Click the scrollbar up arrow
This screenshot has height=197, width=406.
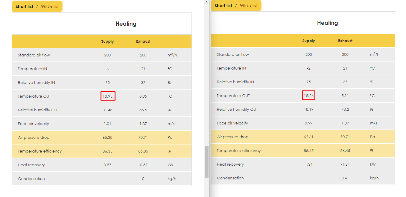[206, 2]
